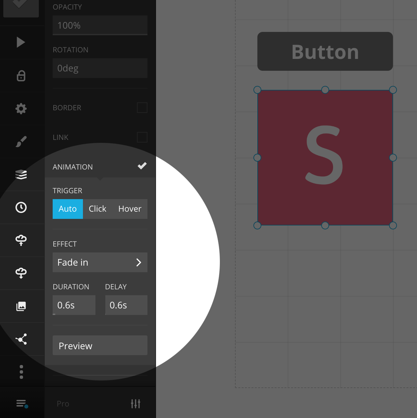Click the Duration 0.6s input field
Screen dimensions: 417x418
[74, 305]
